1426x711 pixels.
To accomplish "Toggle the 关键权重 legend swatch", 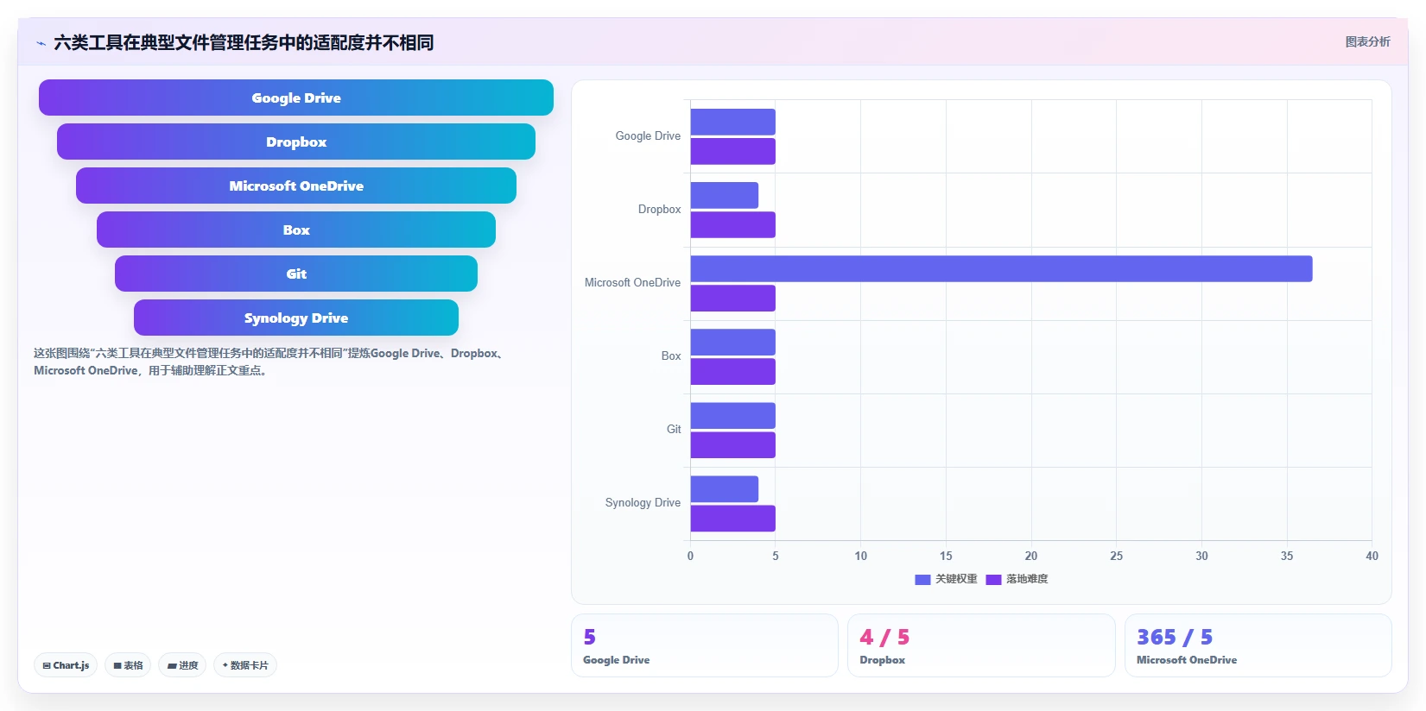I will coord(922,580).
